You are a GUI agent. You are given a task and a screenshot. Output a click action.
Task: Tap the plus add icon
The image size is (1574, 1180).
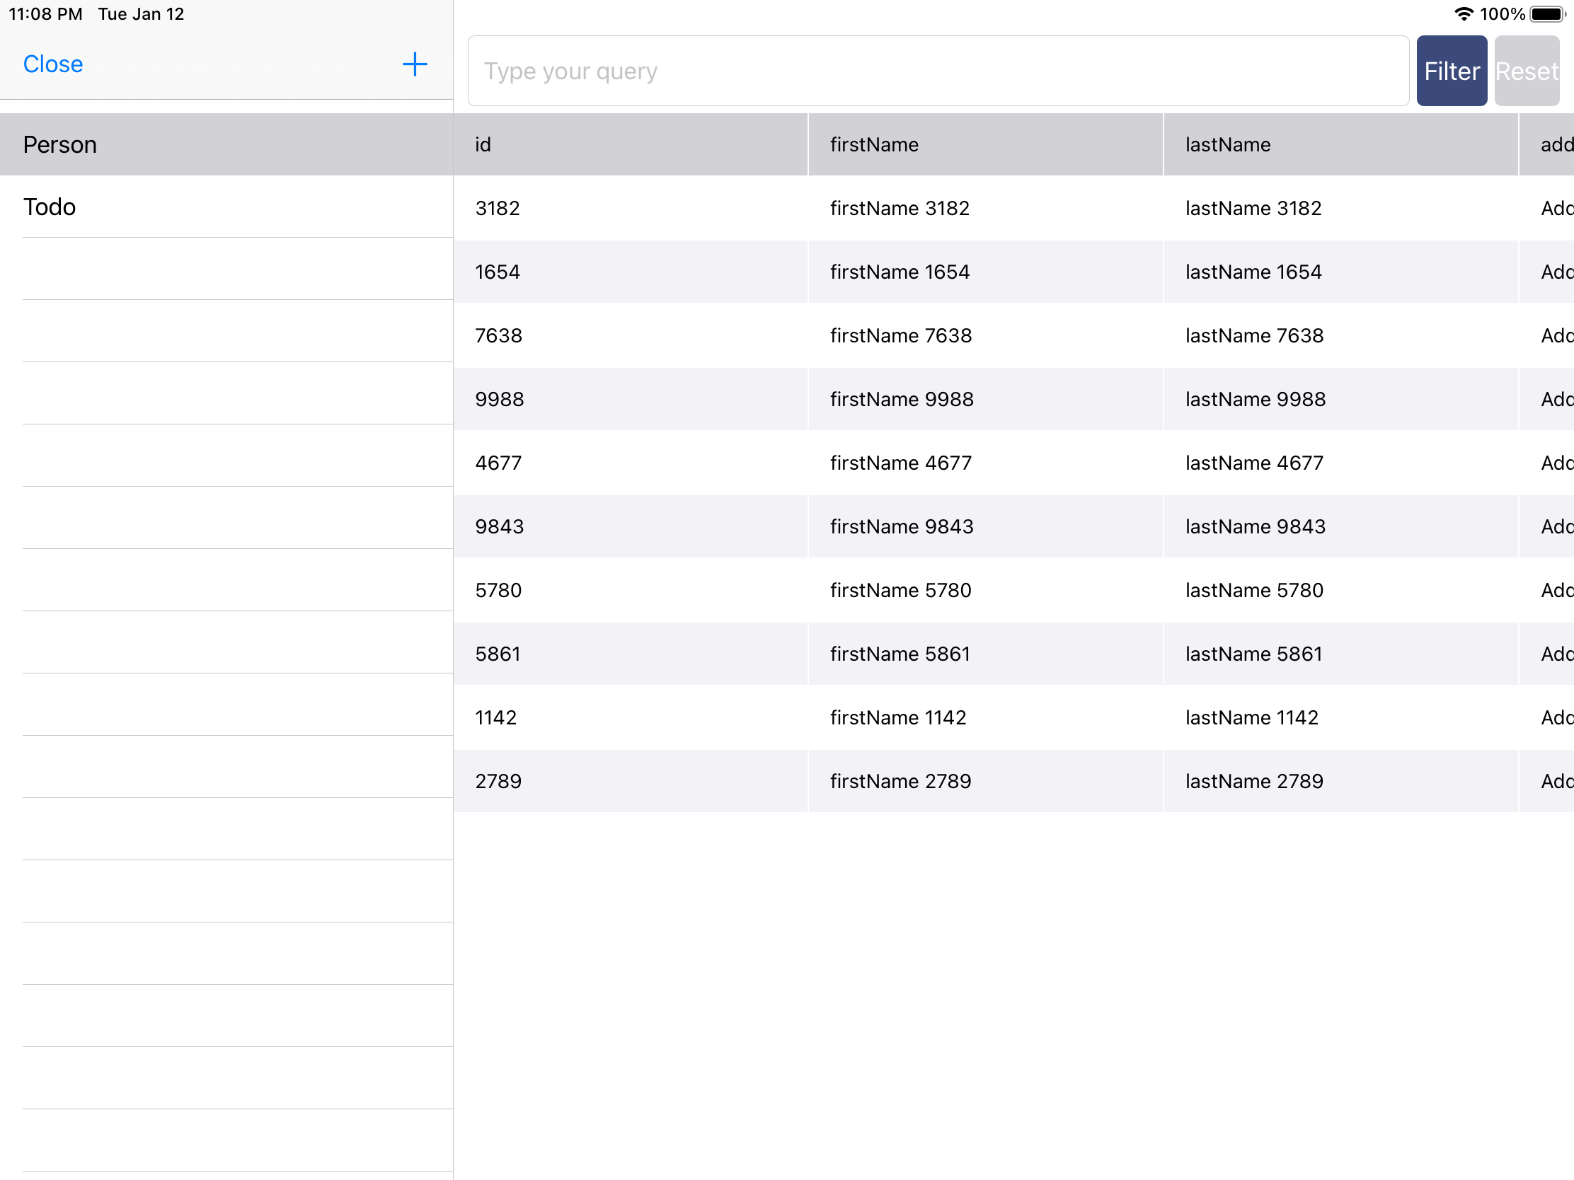tap(414, 64)
